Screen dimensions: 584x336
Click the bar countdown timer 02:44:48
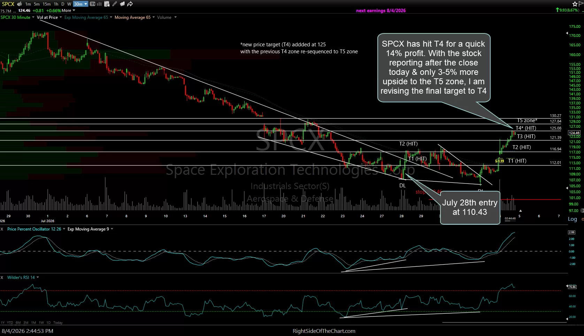point(510,219)
